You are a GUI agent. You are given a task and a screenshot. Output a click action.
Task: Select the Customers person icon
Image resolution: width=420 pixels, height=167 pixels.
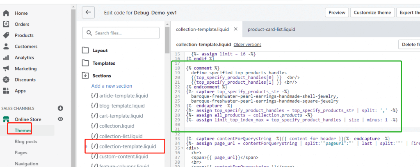[x=6, y=46]
